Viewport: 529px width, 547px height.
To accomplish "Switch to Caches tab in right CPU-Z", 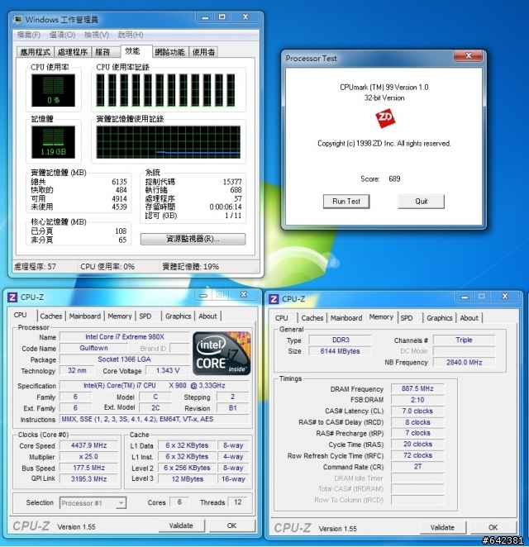I will coord(312,318).
